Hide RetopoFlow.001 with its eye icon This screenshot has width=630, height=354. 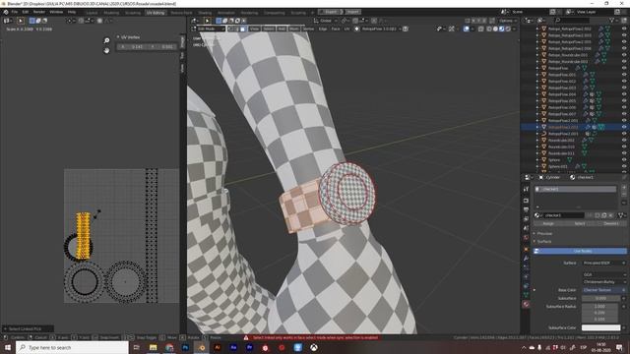click(624, 75)
